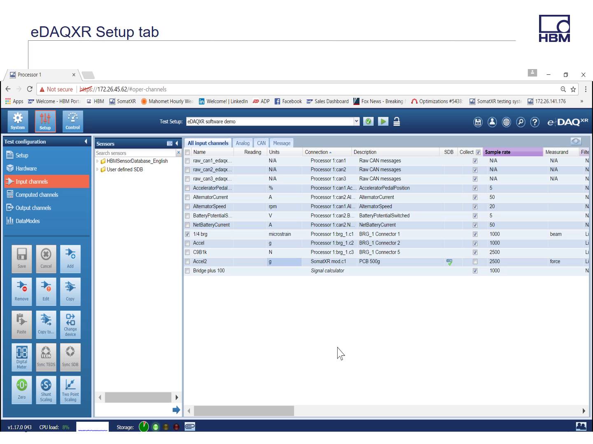This screenshot has height=444, width=593.
Task: Click Sync TEDS
Action: point(46,357)
